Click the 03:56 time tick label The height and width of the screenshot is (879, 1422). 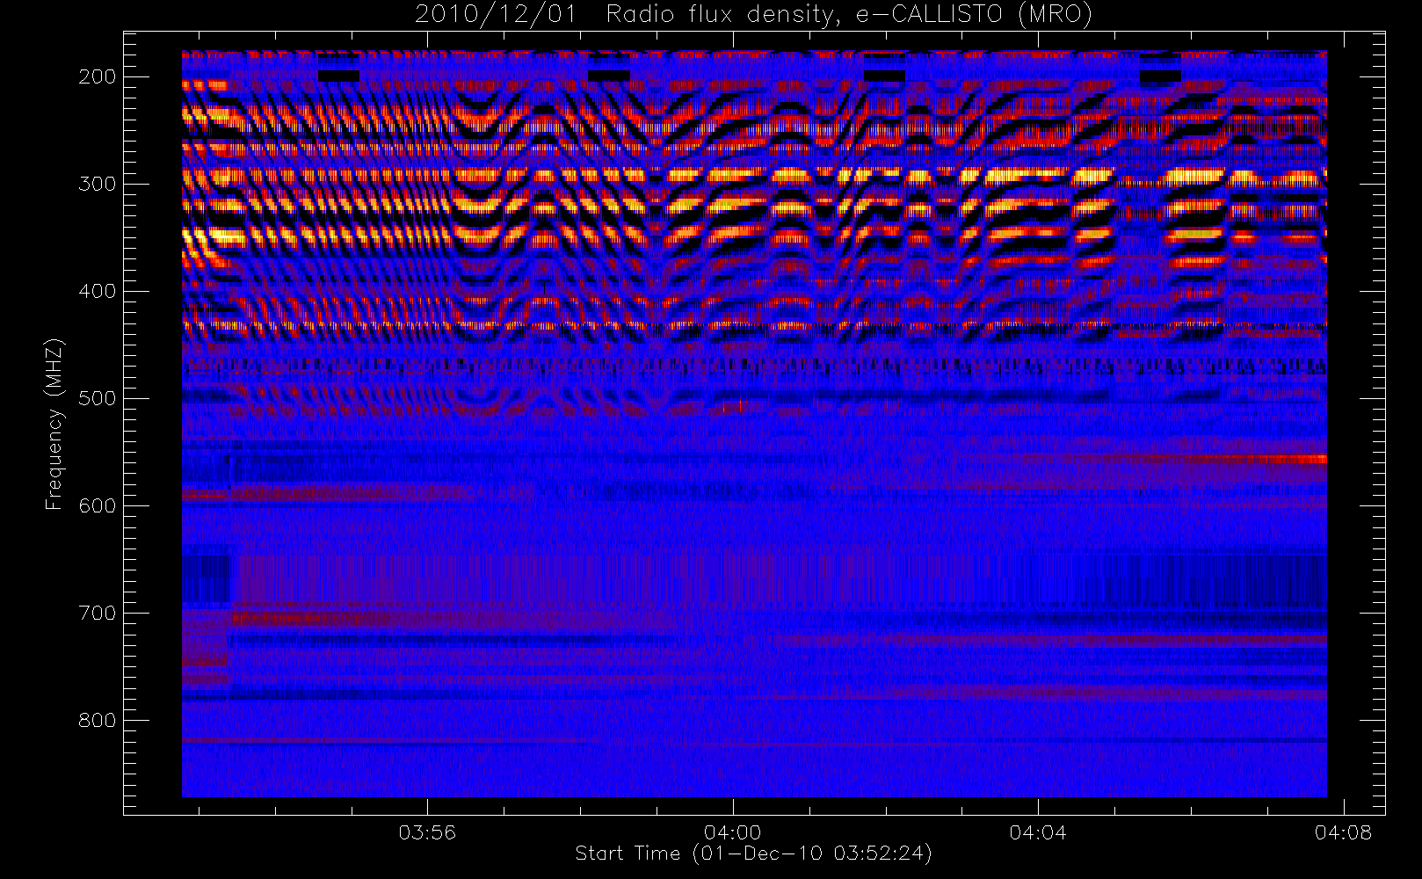pos(427,832)
